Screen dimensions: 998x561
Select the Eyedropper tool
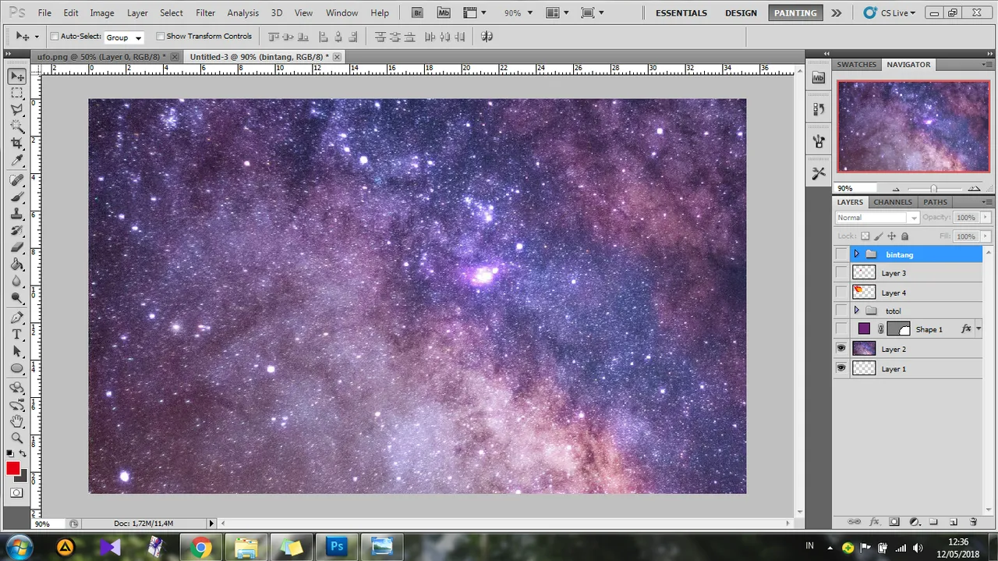pos(16,161)
